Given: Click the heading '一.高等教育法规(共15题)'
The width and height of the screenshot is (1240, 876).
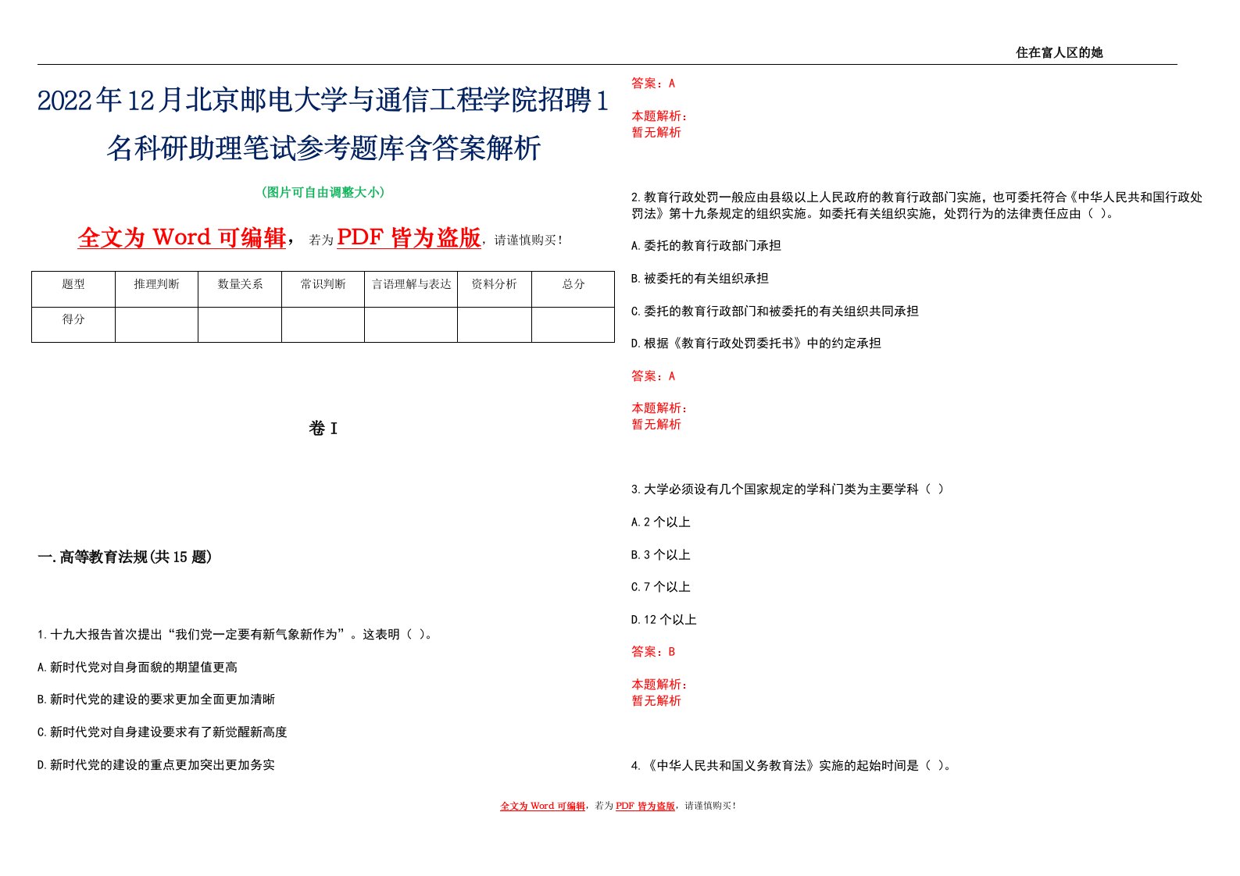Looking at the screenshot, I should click(x=125, y=557).
